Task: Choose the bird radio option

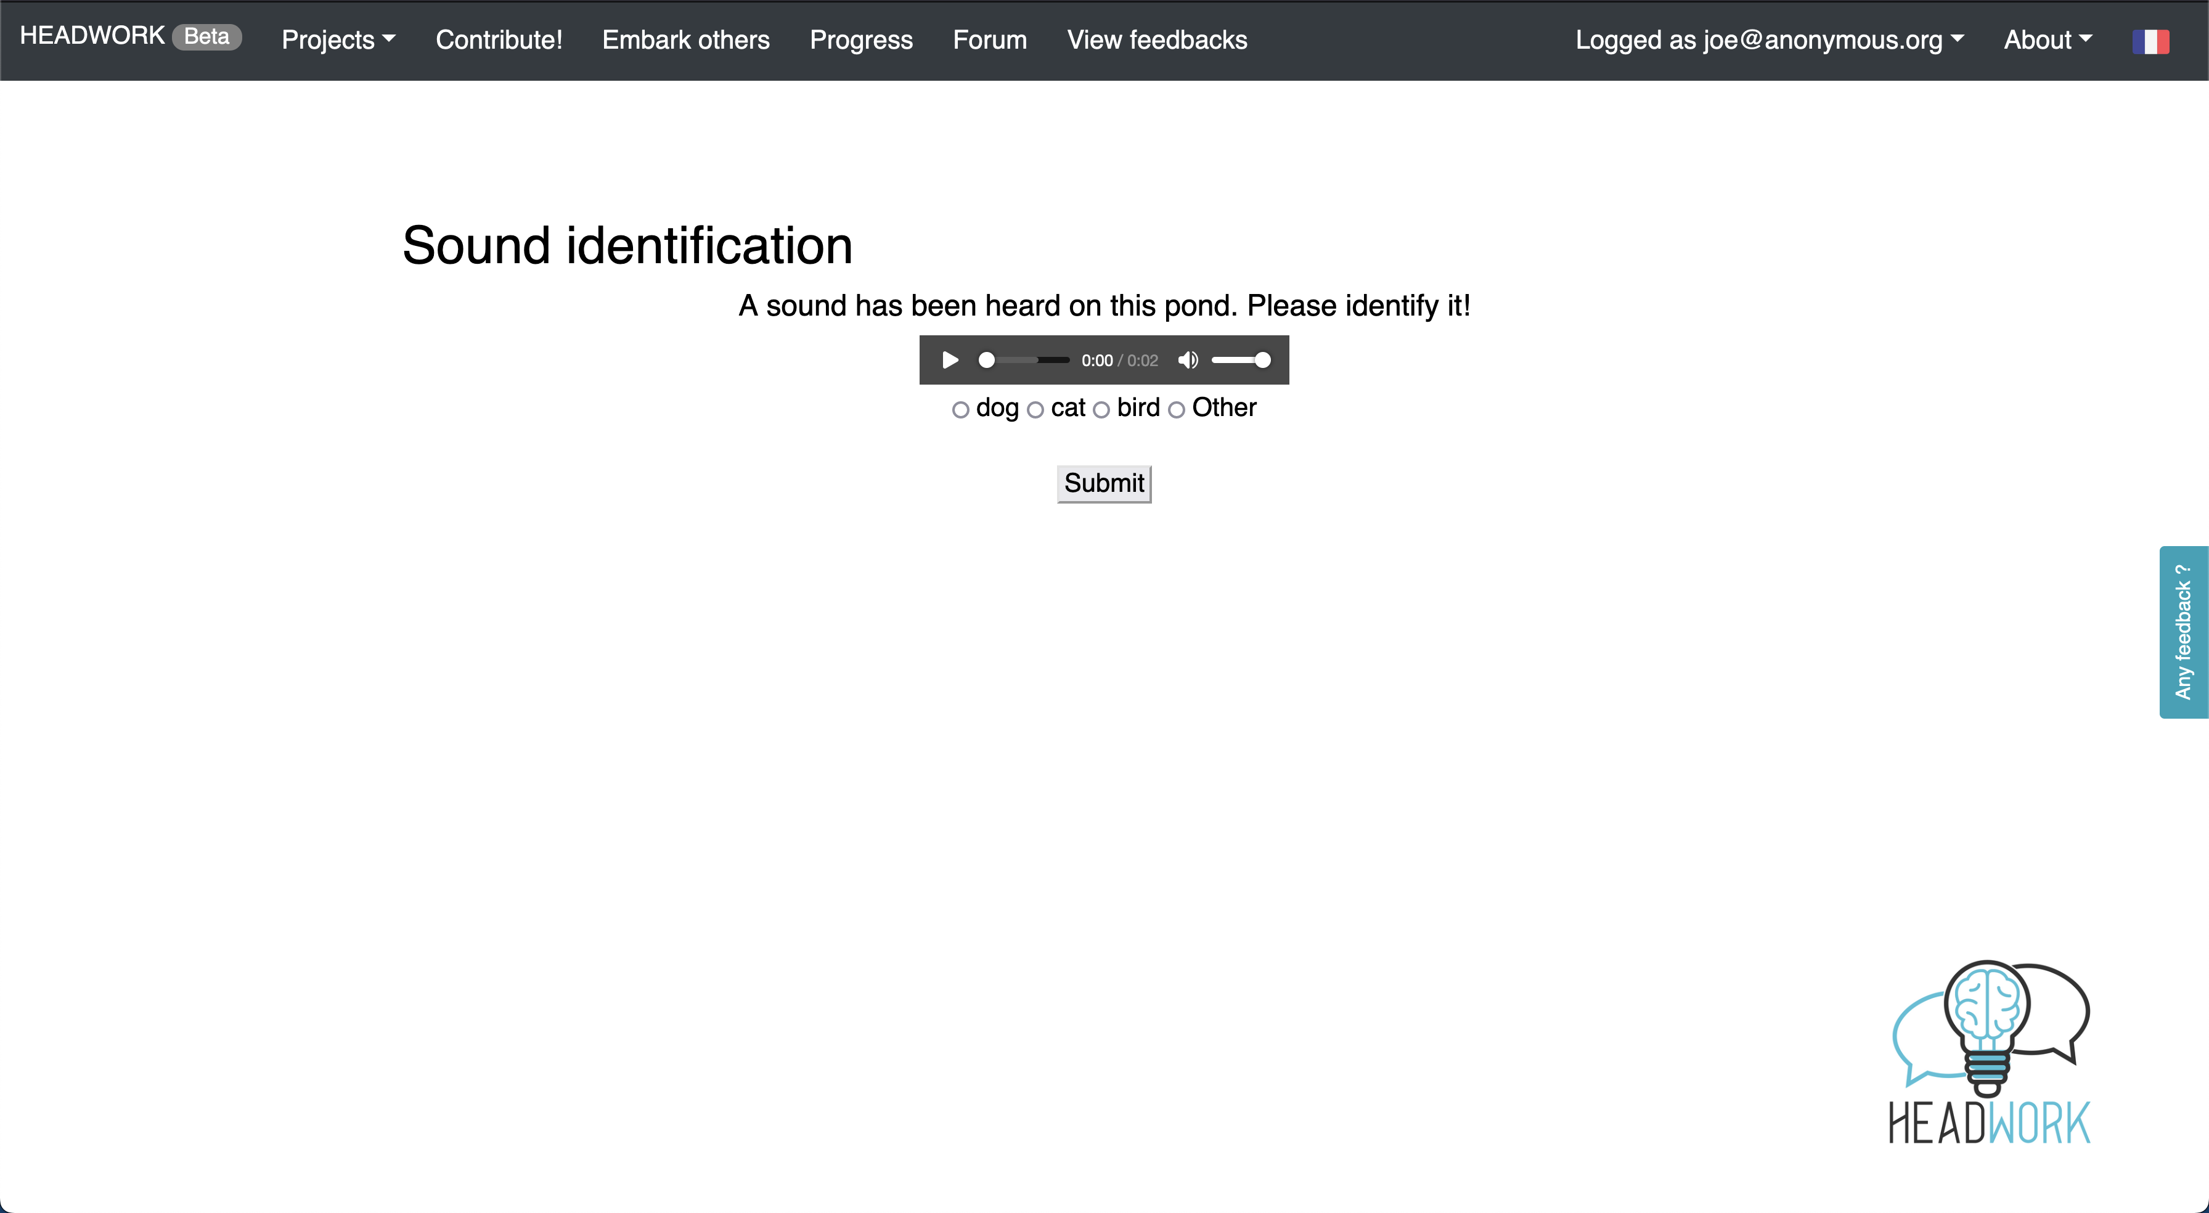Action: click(x=1101, y=410)
